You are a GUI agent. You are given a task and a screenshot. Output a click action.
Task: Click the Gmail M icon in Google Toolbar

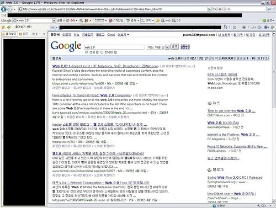click(72, 20)
